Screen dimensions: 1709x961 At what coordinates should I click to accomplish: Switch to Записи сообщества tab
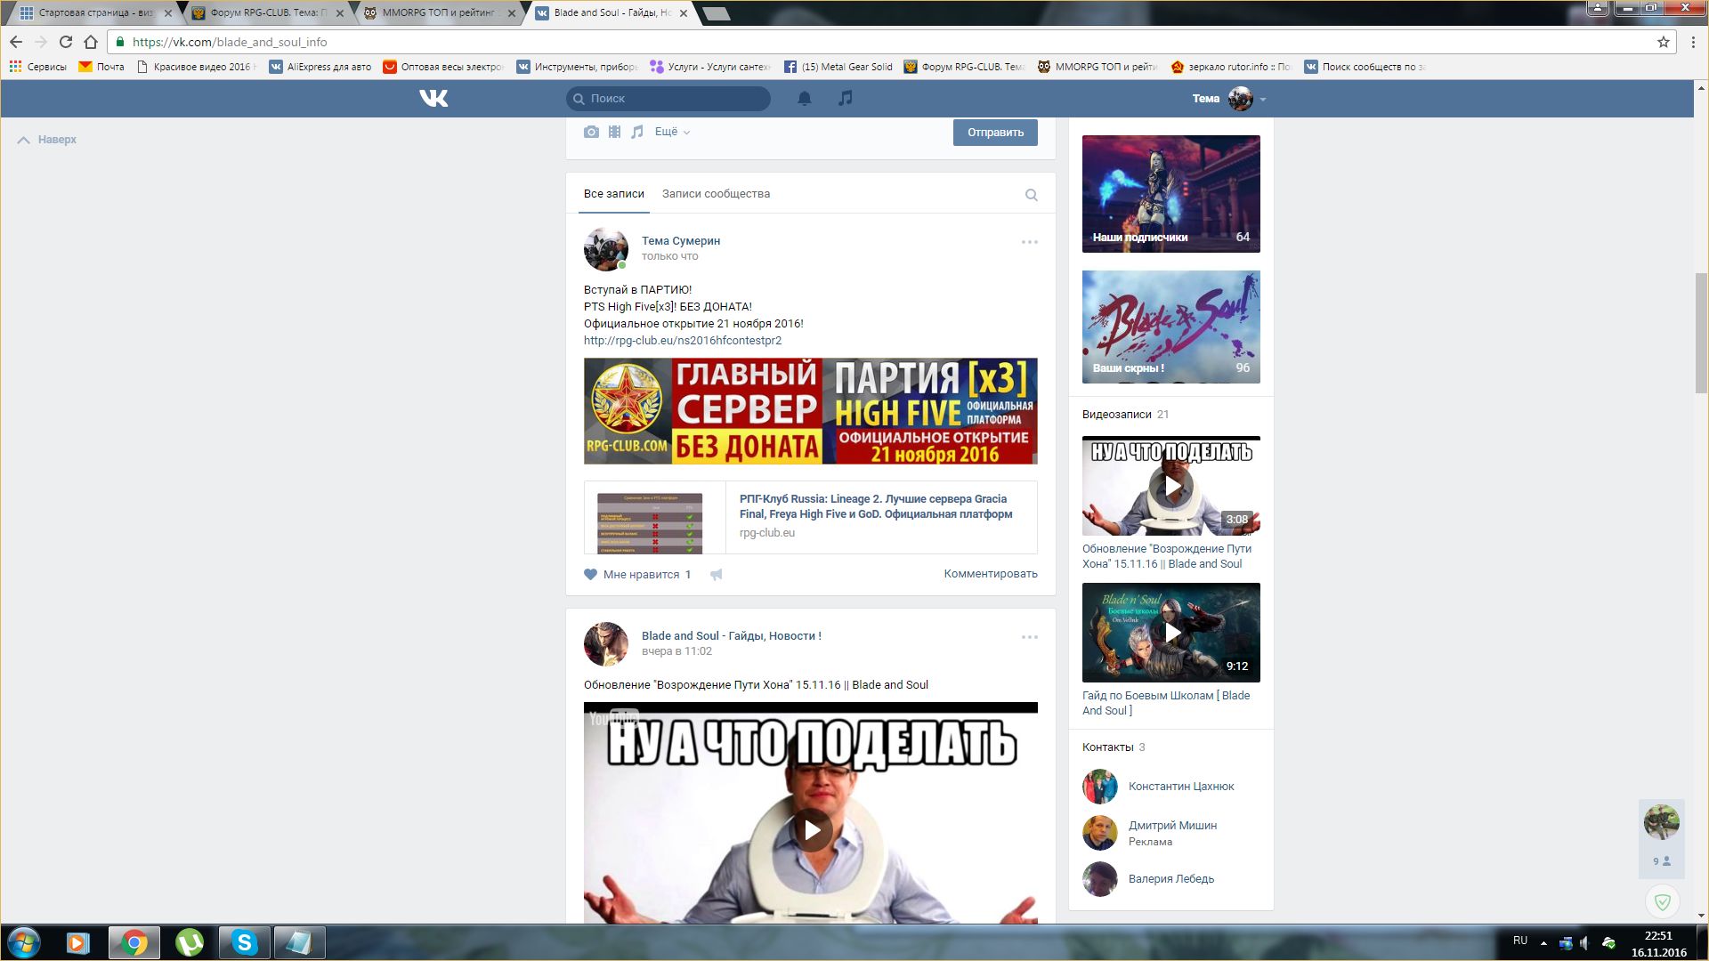point(716,194)
